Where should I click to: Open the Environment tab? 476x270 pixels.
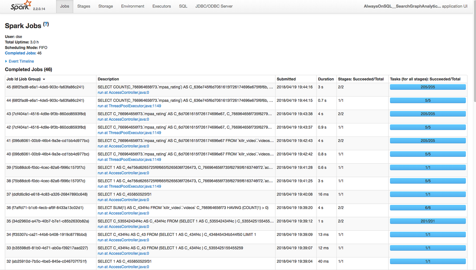(133, 6)
